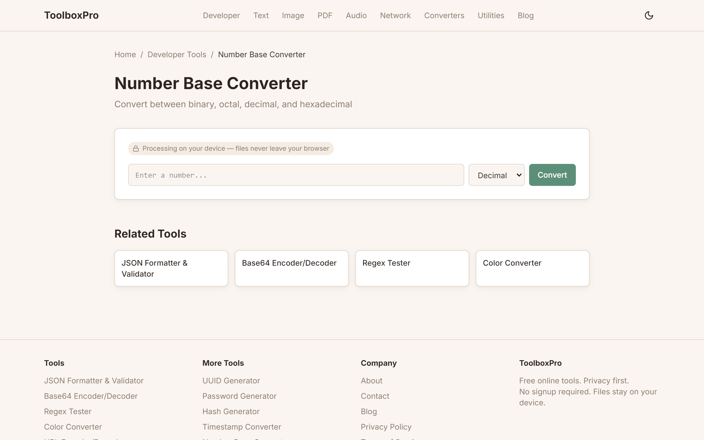Open the PDF nav menu
This screenshot has height=440, width=704.
pyautogui.click(x=325, y=15)
